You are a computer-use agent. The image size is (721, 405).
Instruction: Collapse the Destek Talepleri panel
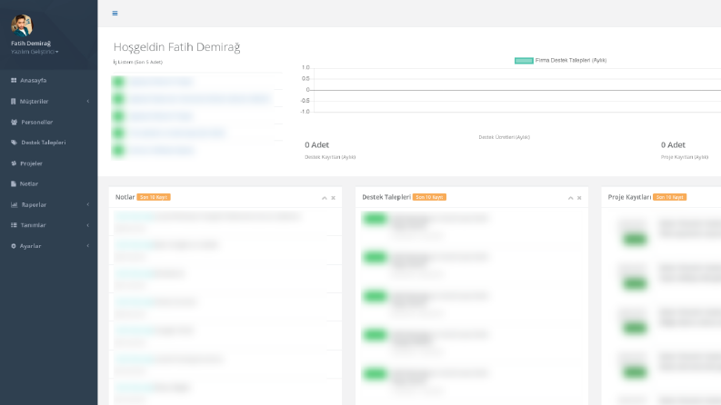[x=571, y=198]
